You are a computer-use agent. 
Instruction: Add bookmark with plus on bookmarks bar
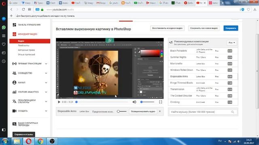point(11,16)
